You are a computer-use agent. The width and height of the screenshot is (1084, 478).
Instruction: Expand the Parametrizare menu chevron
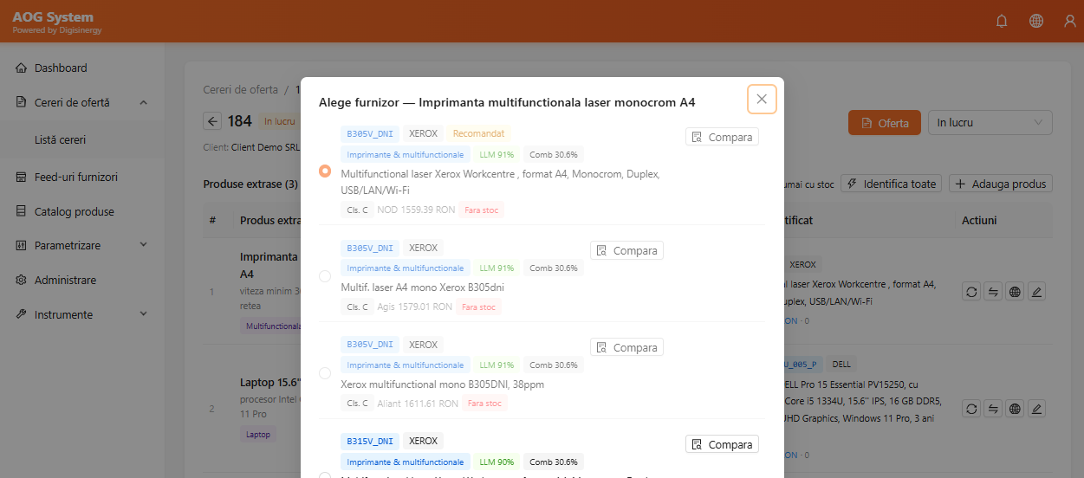pos(144,246)
